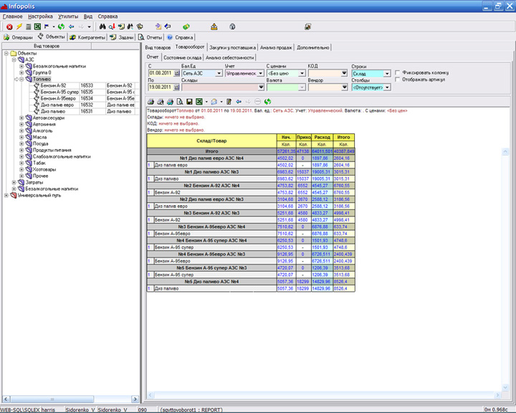
Task: Expand the 'Автоаксесуари' tree node
Action: pyautogui.click(x=21, y=118)
